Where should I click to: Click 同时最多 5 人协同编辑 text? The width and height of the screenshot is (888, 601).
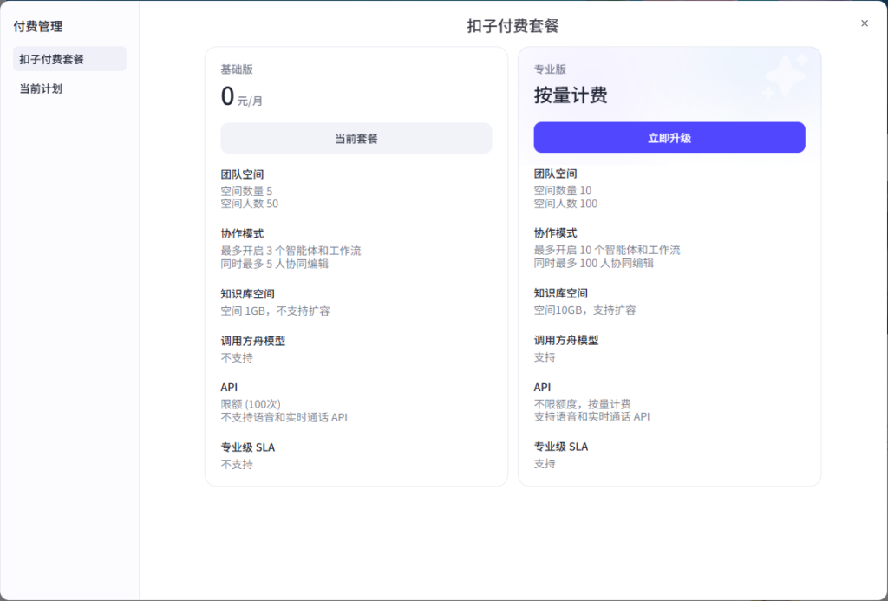coord(274,264)
